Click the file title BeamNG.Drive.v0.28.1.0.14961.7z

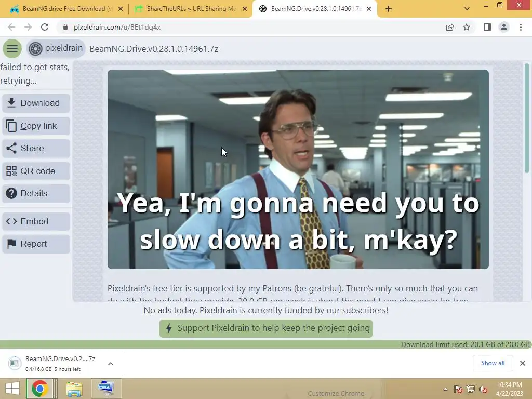coord(154,49)
